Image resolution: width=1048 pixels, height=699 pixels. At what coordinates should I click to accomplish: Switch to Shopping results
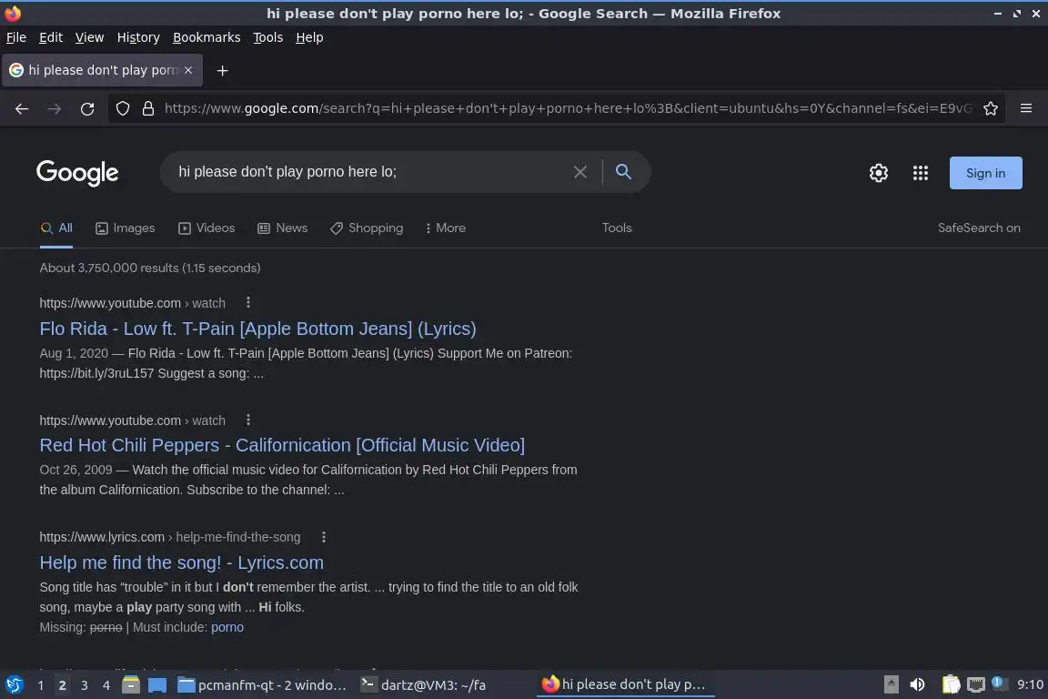click(x=367, y=228)
